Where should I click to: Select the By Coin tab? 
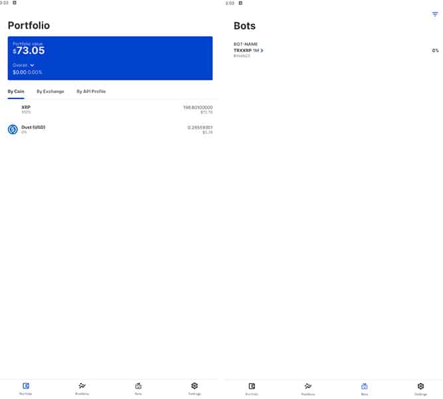pyautogui.click(x=16, y=91)
